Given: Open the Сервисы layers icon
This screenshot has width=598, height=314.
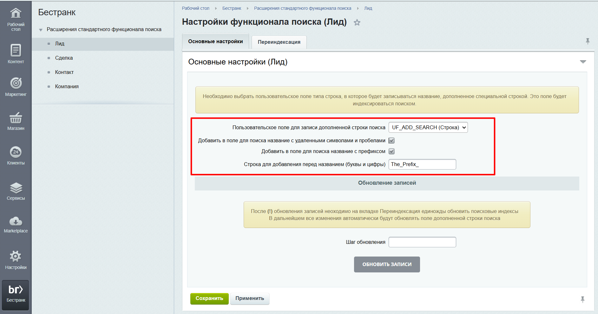Looking at the screenshot, I should point(16,188).
